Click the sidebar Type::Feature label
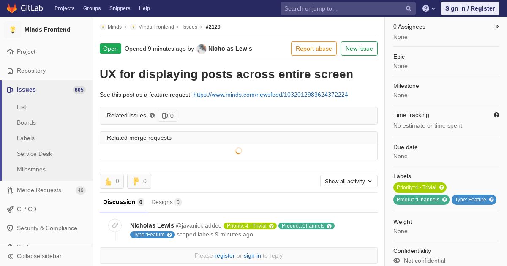 [x=474, y=200]
